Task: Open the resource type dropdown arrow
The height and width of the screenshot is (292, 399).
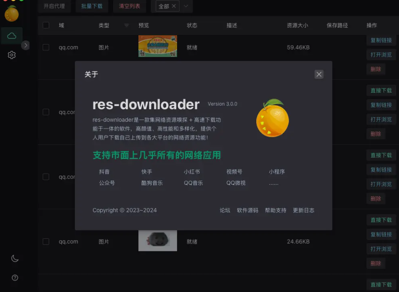Action: (x=186, y=6)
